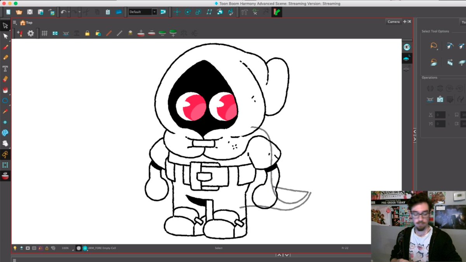Toggle current drawing on top layer icon
Image resolution: width=466 pixels, height=262 pixels.
407,58
